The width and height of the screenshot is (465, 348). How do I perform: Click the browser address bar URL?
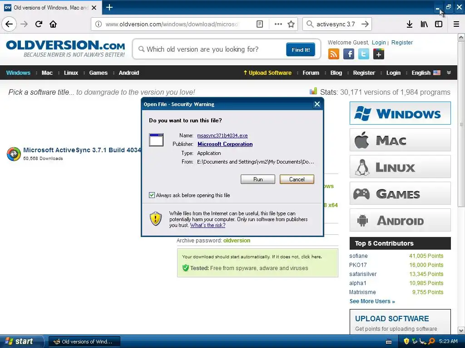[x=172, y=24]
